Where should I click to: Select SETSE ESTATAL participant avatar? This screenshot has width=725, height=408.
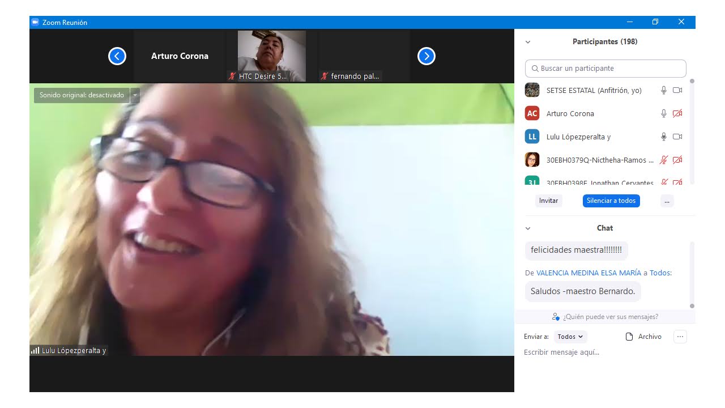pos(532,90)
